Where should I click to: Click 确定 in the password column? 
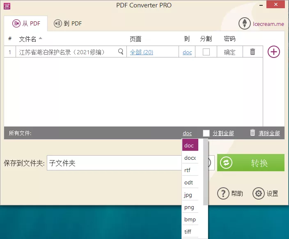click(229, 52)
